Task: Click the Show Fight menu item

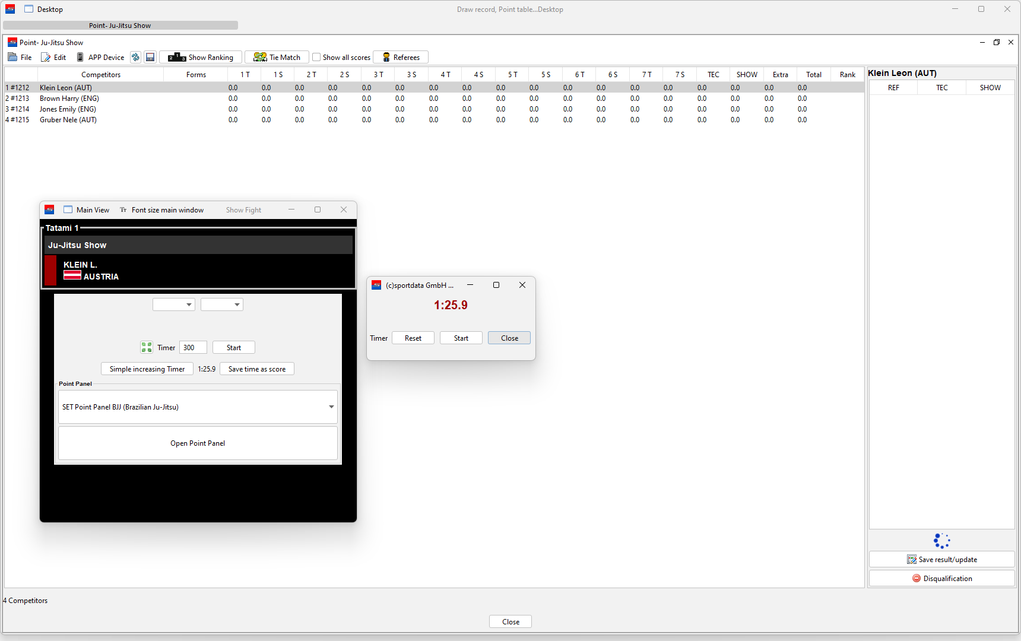Action: pos(243,210)
